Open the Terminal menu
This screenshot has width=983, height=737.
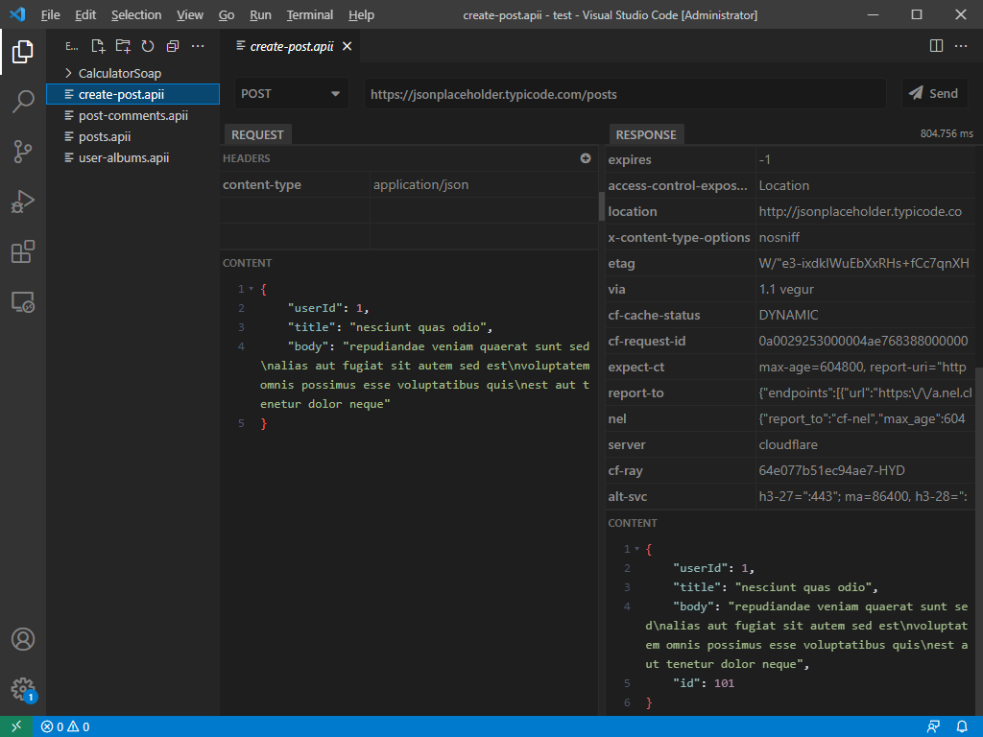click(310, 15)
